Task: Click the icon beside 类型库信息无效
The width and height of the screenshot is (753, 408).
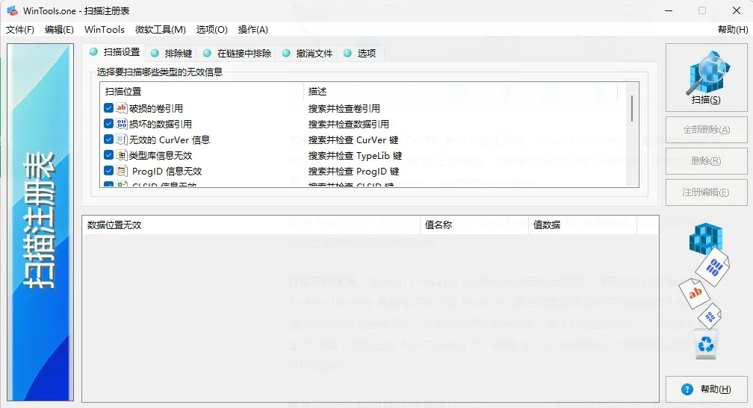Action: pyautogui.click(x=122, y=155)
